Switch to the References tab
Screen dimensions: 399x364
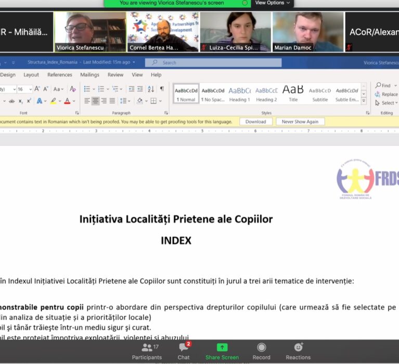[60, 74]
